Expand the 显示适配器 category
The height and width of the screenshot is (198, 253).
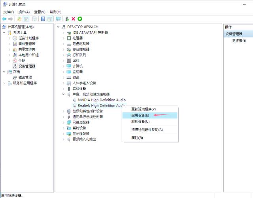(x=64, y=133)
